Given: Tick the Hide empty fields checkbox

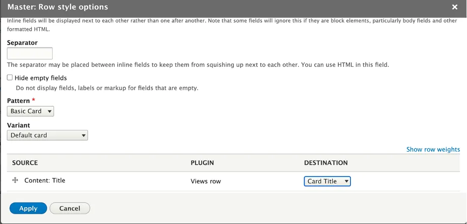Looking at the screenshot, I should click(x=10, y=78).
